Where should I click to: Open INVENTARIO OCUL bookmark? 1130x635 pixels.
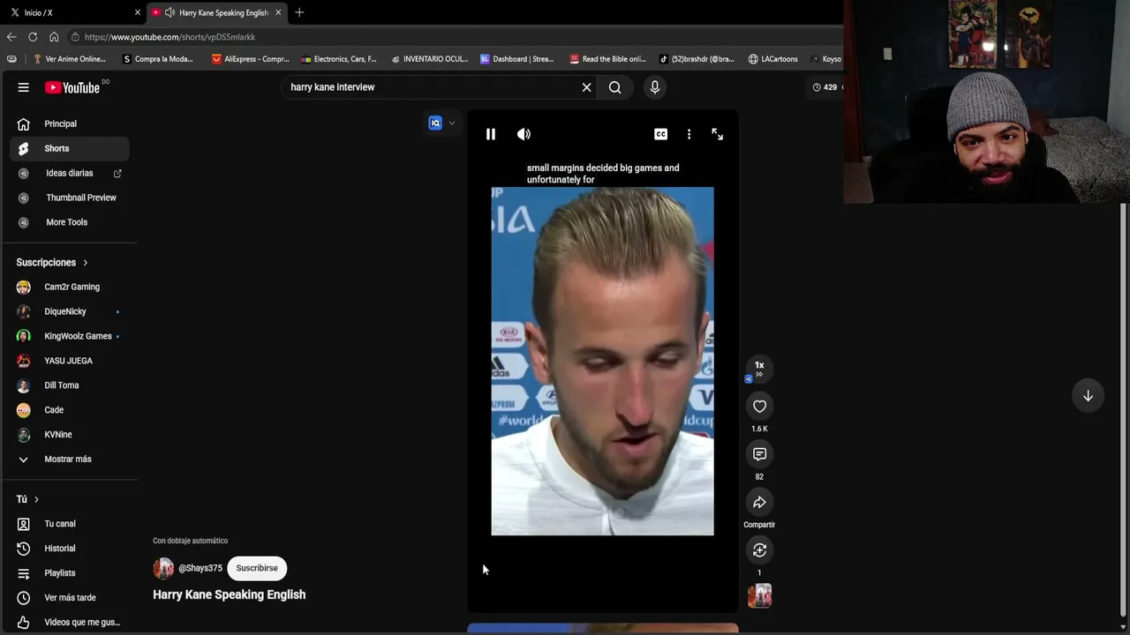tap(429, 59)
